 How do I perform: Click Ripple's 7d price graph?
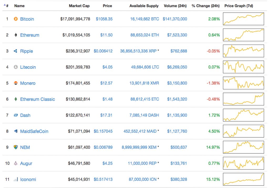(x=244, y=51)
